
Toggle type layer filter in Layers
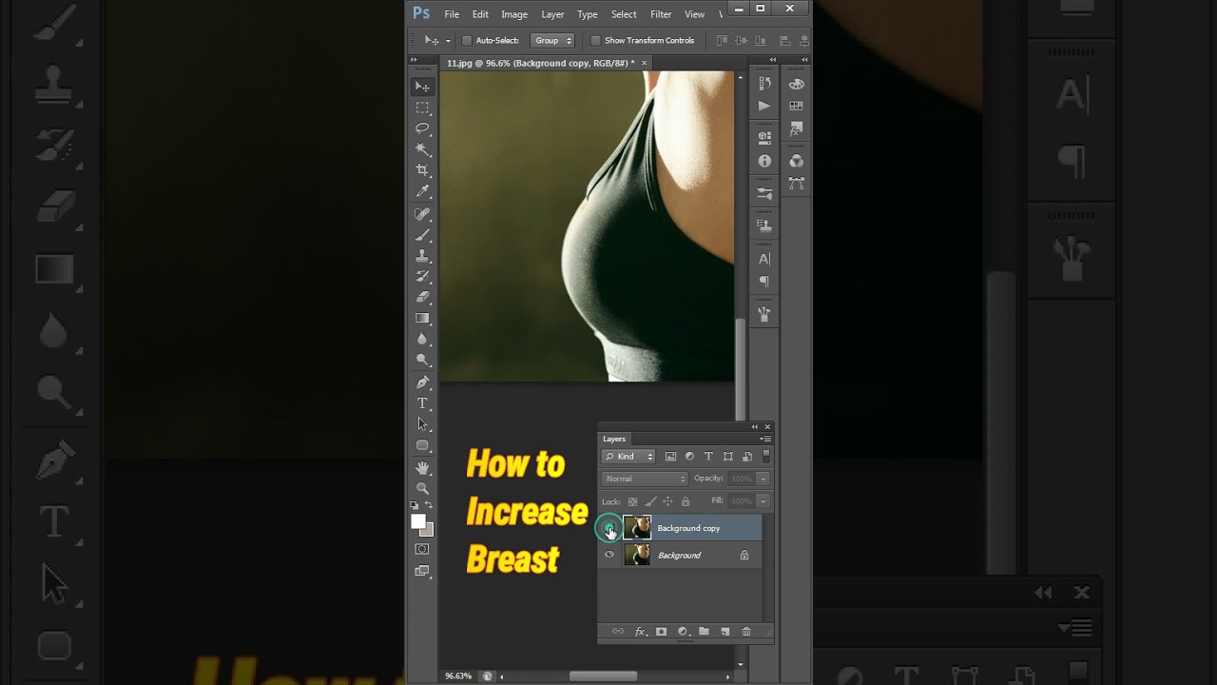pyautogui.click(x=708, y=457)
